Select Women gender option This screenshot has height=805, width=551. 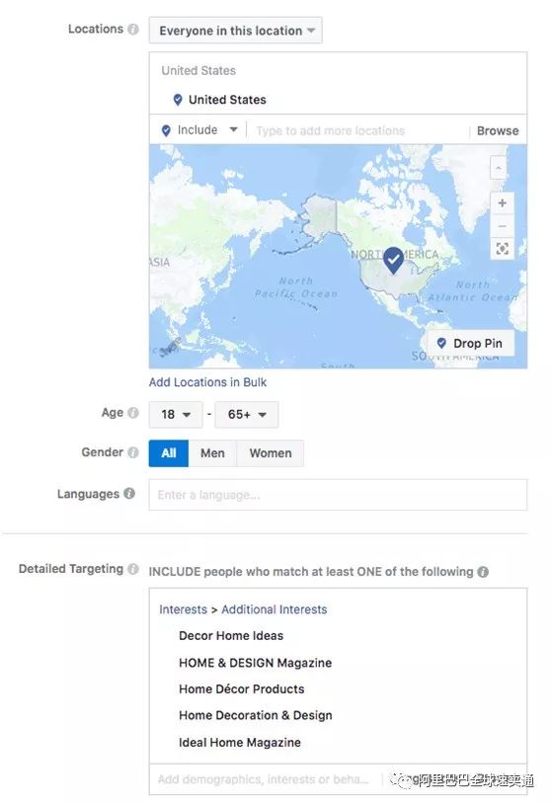pyautogui.click(x=271, y=453)
